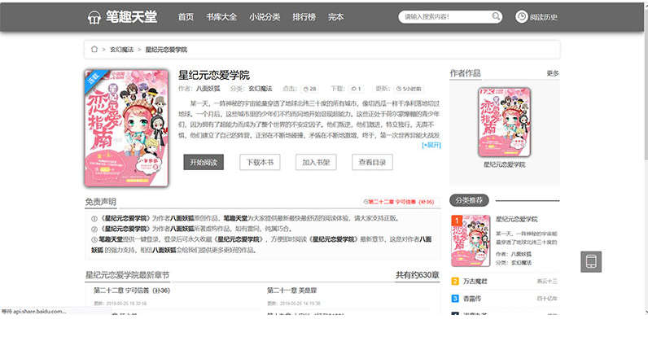Image resolution: width=648 pixels, height=341 pixels.
Task: Expand the synopsis with [+展开]
Action: (x=431, y=145)
